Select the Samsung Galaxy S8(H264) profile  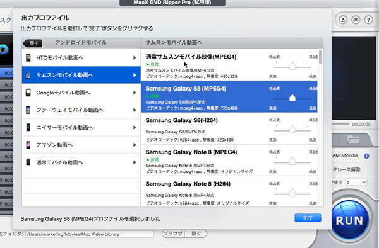point(229,128)
